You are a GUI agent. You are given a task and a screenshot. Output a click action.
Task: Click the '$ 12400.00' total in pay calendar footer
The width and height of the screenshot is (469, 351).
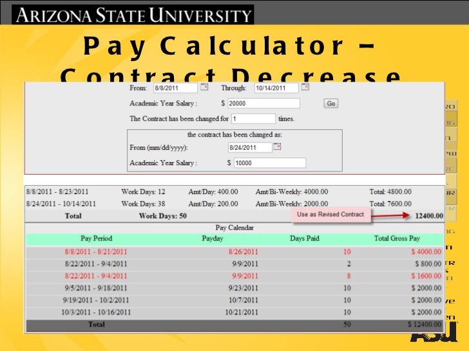tap(425, 324)
